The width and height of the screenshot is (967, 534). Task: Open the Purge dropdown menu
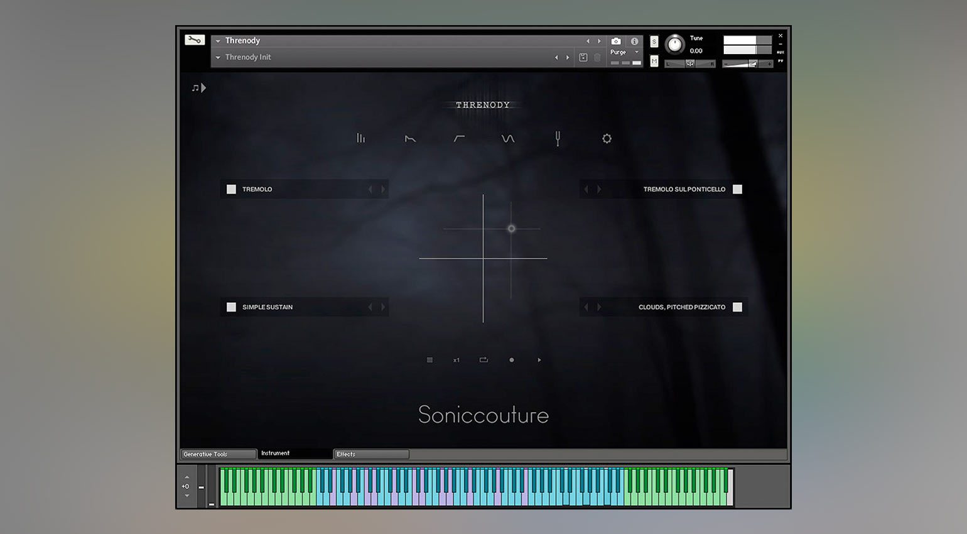625,52
